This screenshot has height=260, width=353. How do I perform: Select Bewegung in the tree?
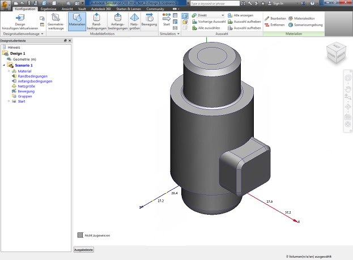click(26, 91)
